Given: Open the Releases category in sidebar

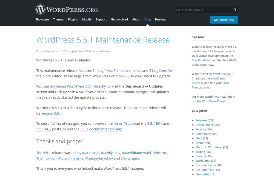Looking at the screenshot, I should 201,120.
